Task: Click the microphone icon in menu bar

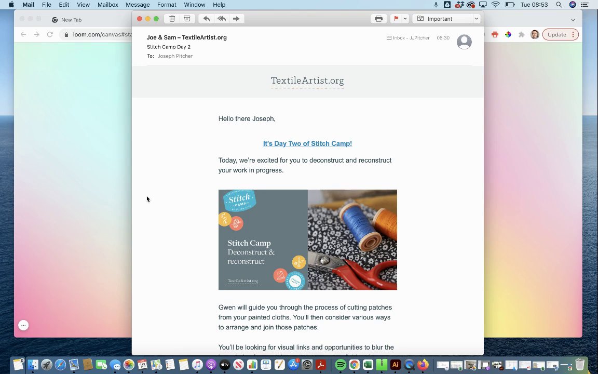Action: click(x=436, y=5)
